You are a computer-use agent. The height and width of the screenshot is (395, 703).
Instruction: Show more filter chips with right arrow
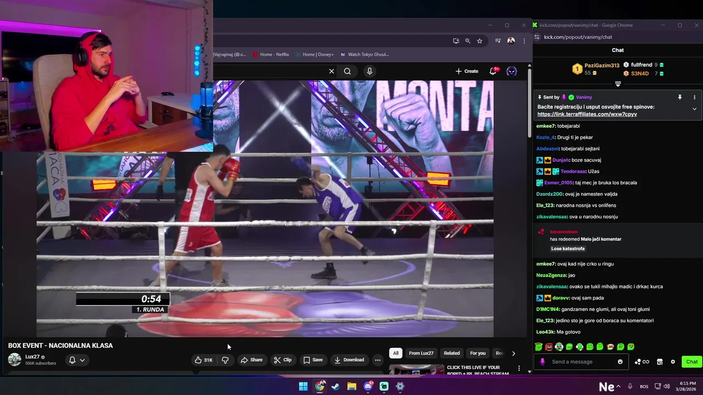coord(514,353)
